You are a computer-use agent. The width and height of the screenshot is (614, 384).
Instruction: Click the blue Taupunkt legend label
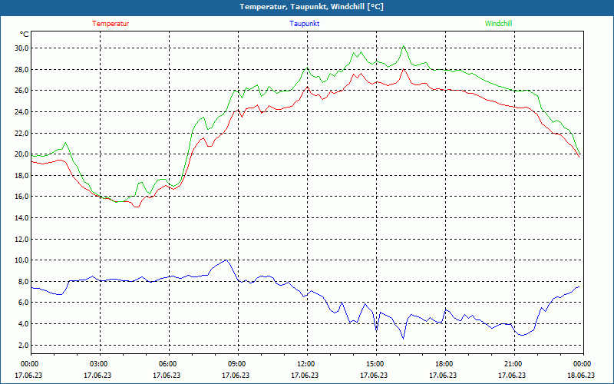pos(305,24)
